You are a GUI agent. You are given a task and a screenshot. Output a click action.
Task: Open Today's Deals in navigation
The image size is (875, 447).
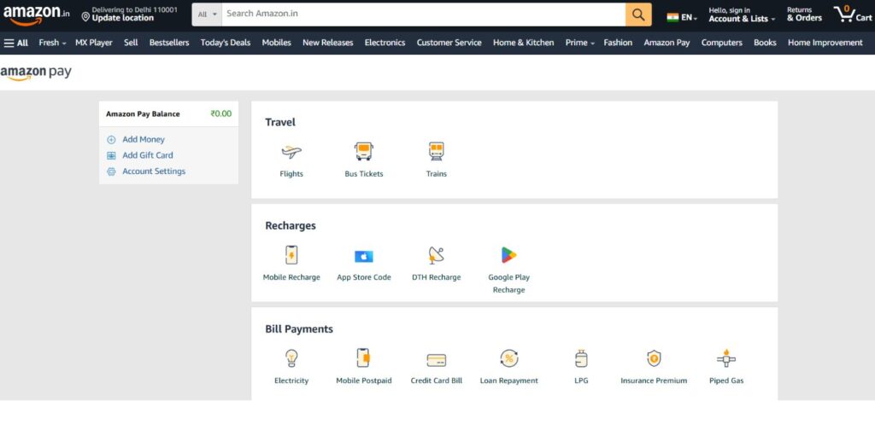click(x=226, y=43)
